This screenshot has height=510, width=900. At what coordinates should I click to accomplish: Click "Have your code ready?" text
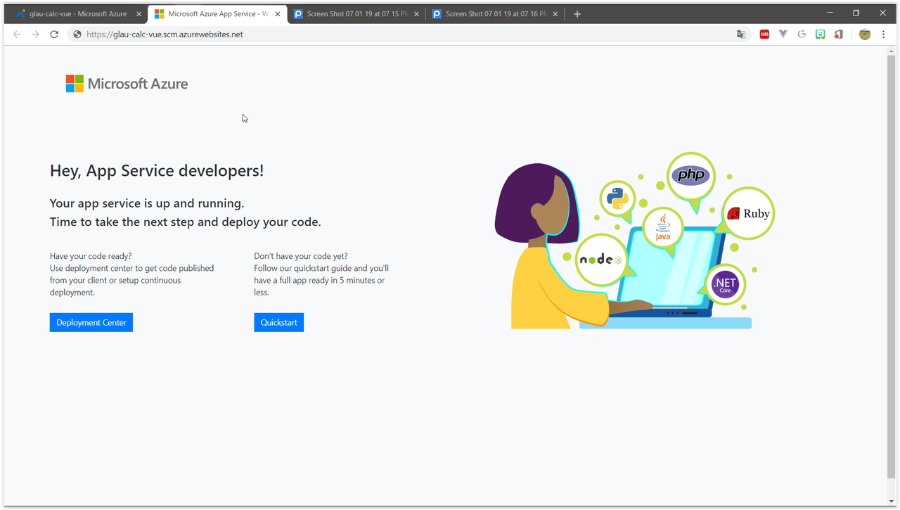[91, 256]
